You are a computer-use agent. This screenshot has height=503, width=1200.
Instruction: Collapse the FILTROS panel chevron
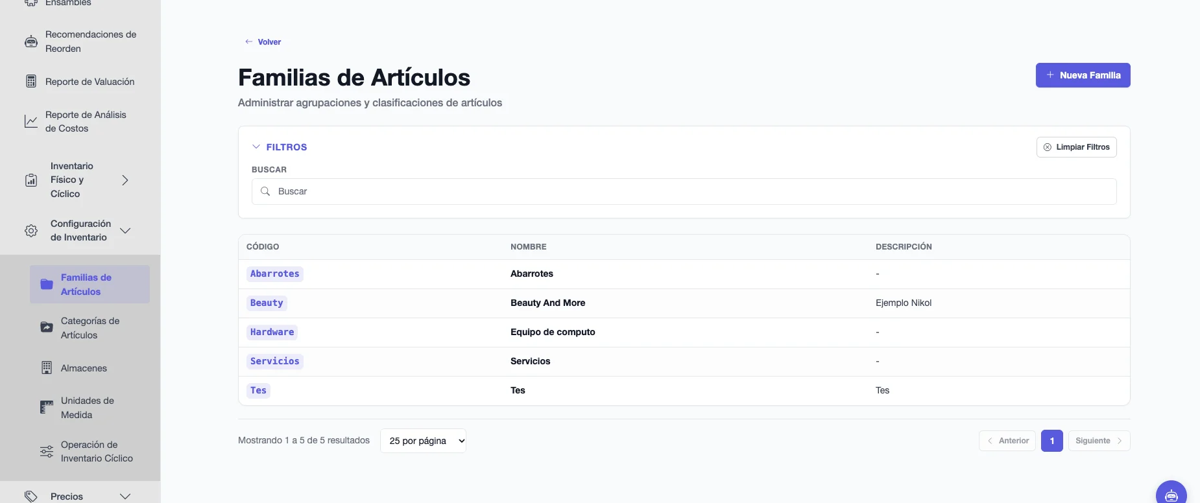tap(256, 147)
